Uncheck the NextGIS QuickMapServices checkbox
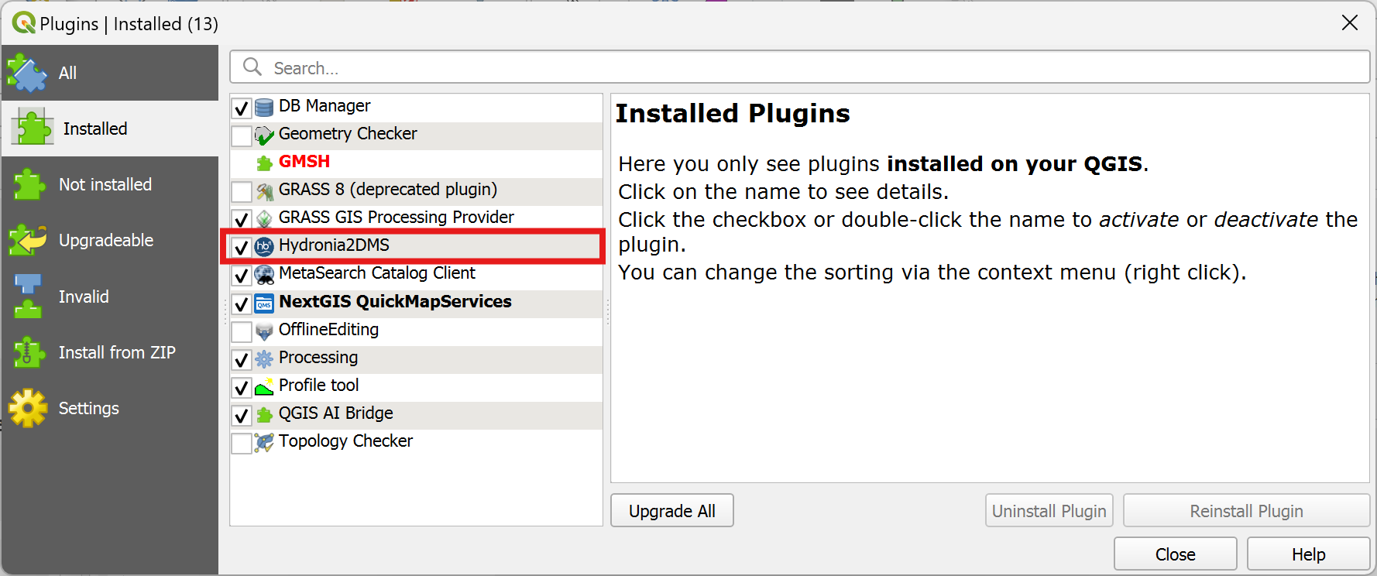 click(242, 303)
